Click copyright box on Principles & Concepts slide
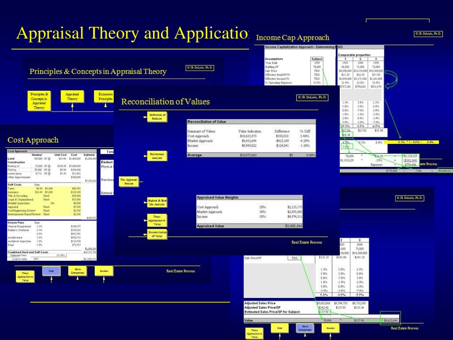 click(x=200, y=68)
